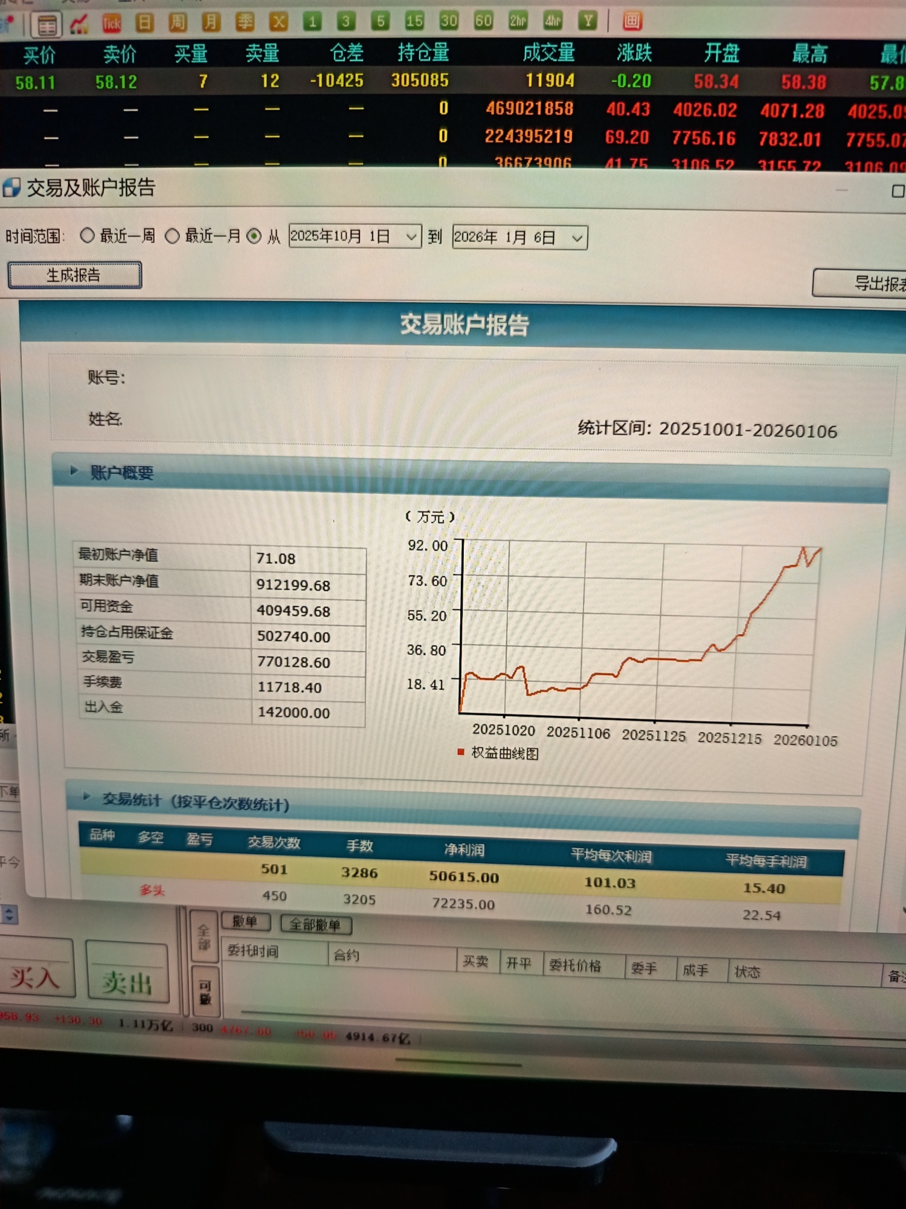This screenshot has height=1209, width=906.
Task: Click the 期末账户净值 value 912199.68
Action: click(x=294, y=585)
